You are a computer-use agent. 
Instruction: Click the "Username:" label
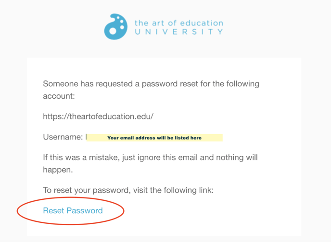(x=63, y=137)
